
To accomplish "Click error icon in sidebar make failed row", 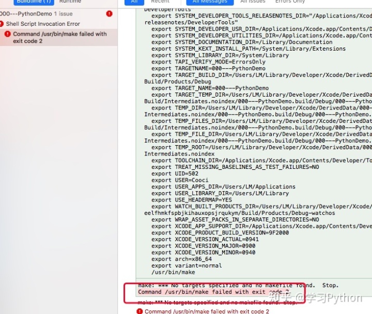I will coord(8,34).
